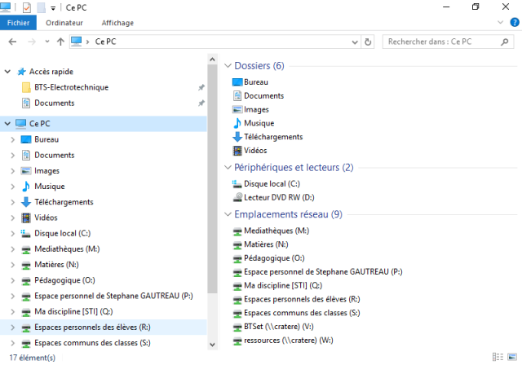The width and height of the screenshot is (522, 365).
Task: Refresh the Ce PC view
Action: coord(368,42)
